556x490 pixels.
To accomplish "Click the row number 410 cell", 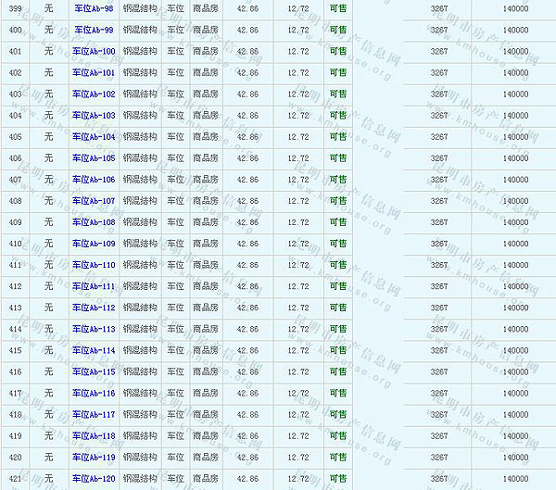I will pyautogui.click(x=15, y=244).
